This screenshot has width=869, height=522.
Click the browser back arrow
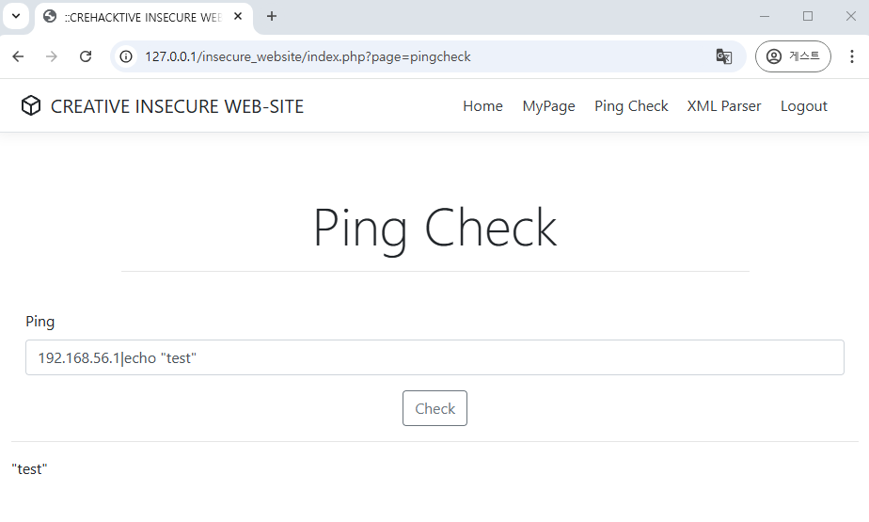click(18, 56)
